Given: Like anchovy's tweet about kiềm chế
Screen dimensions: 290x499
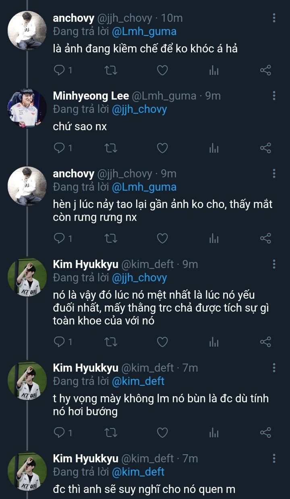Looking at the screenshot, I should pos(162,71).
